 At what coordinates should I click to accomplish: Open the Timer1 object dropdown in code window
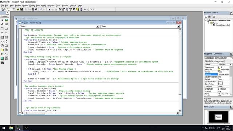(x=98, y=26)
